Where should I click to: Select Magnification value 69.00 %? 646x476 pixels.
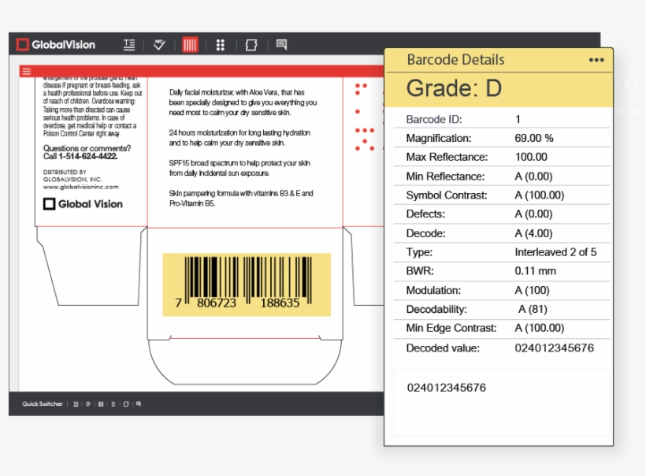click(x=534, y=138)
